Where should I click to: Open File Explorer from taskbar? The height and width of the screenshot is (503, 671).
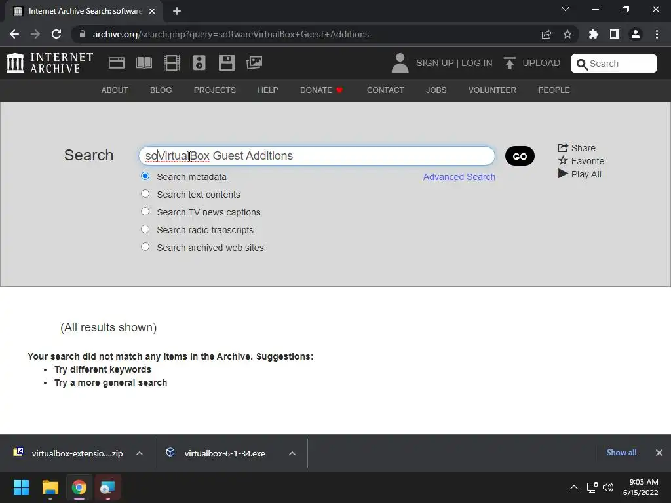click(x=50, y=487)
